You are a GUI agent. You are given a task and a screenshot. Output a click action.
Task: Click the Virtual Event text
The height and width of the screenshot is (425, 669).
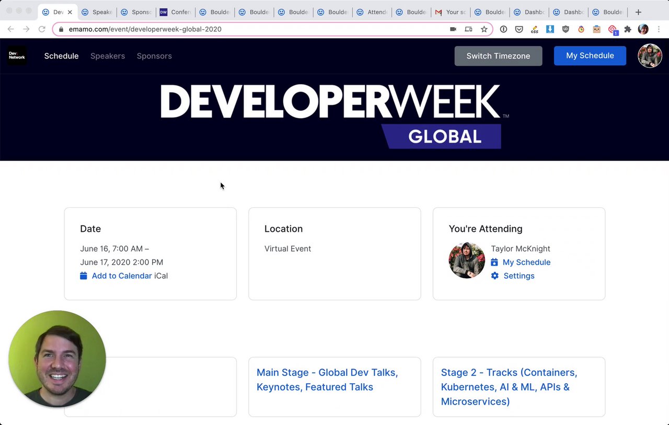tap(287, 249)
